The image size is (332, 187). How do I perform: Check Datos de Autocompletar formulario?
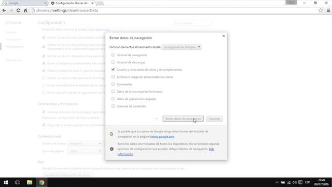click(113, 91)
